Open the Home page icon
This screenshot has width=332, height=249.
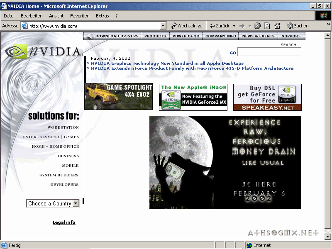pyautogui.click(x=277, y=26)
